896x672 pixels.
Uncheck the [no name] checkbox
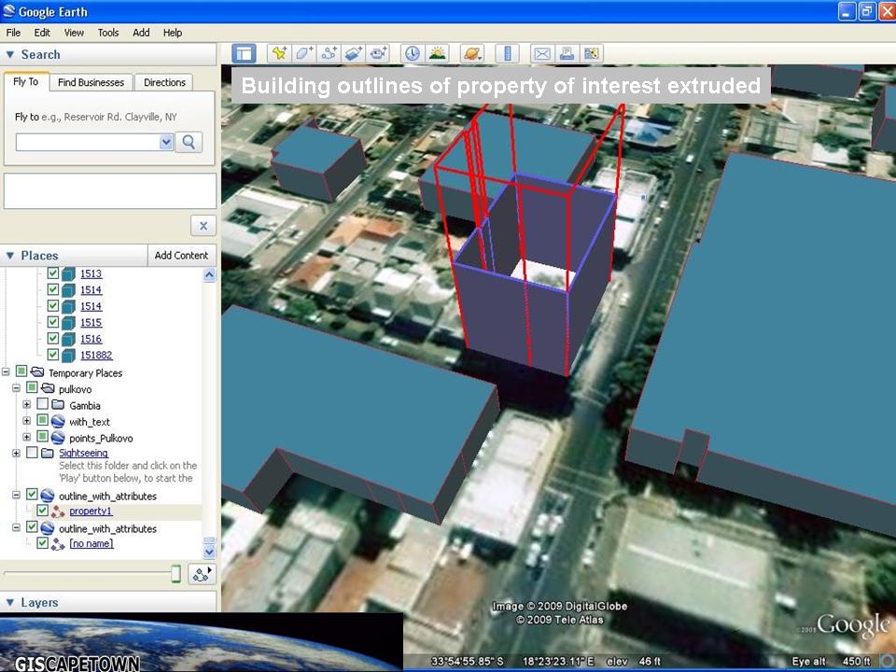(x=42, y=543)
